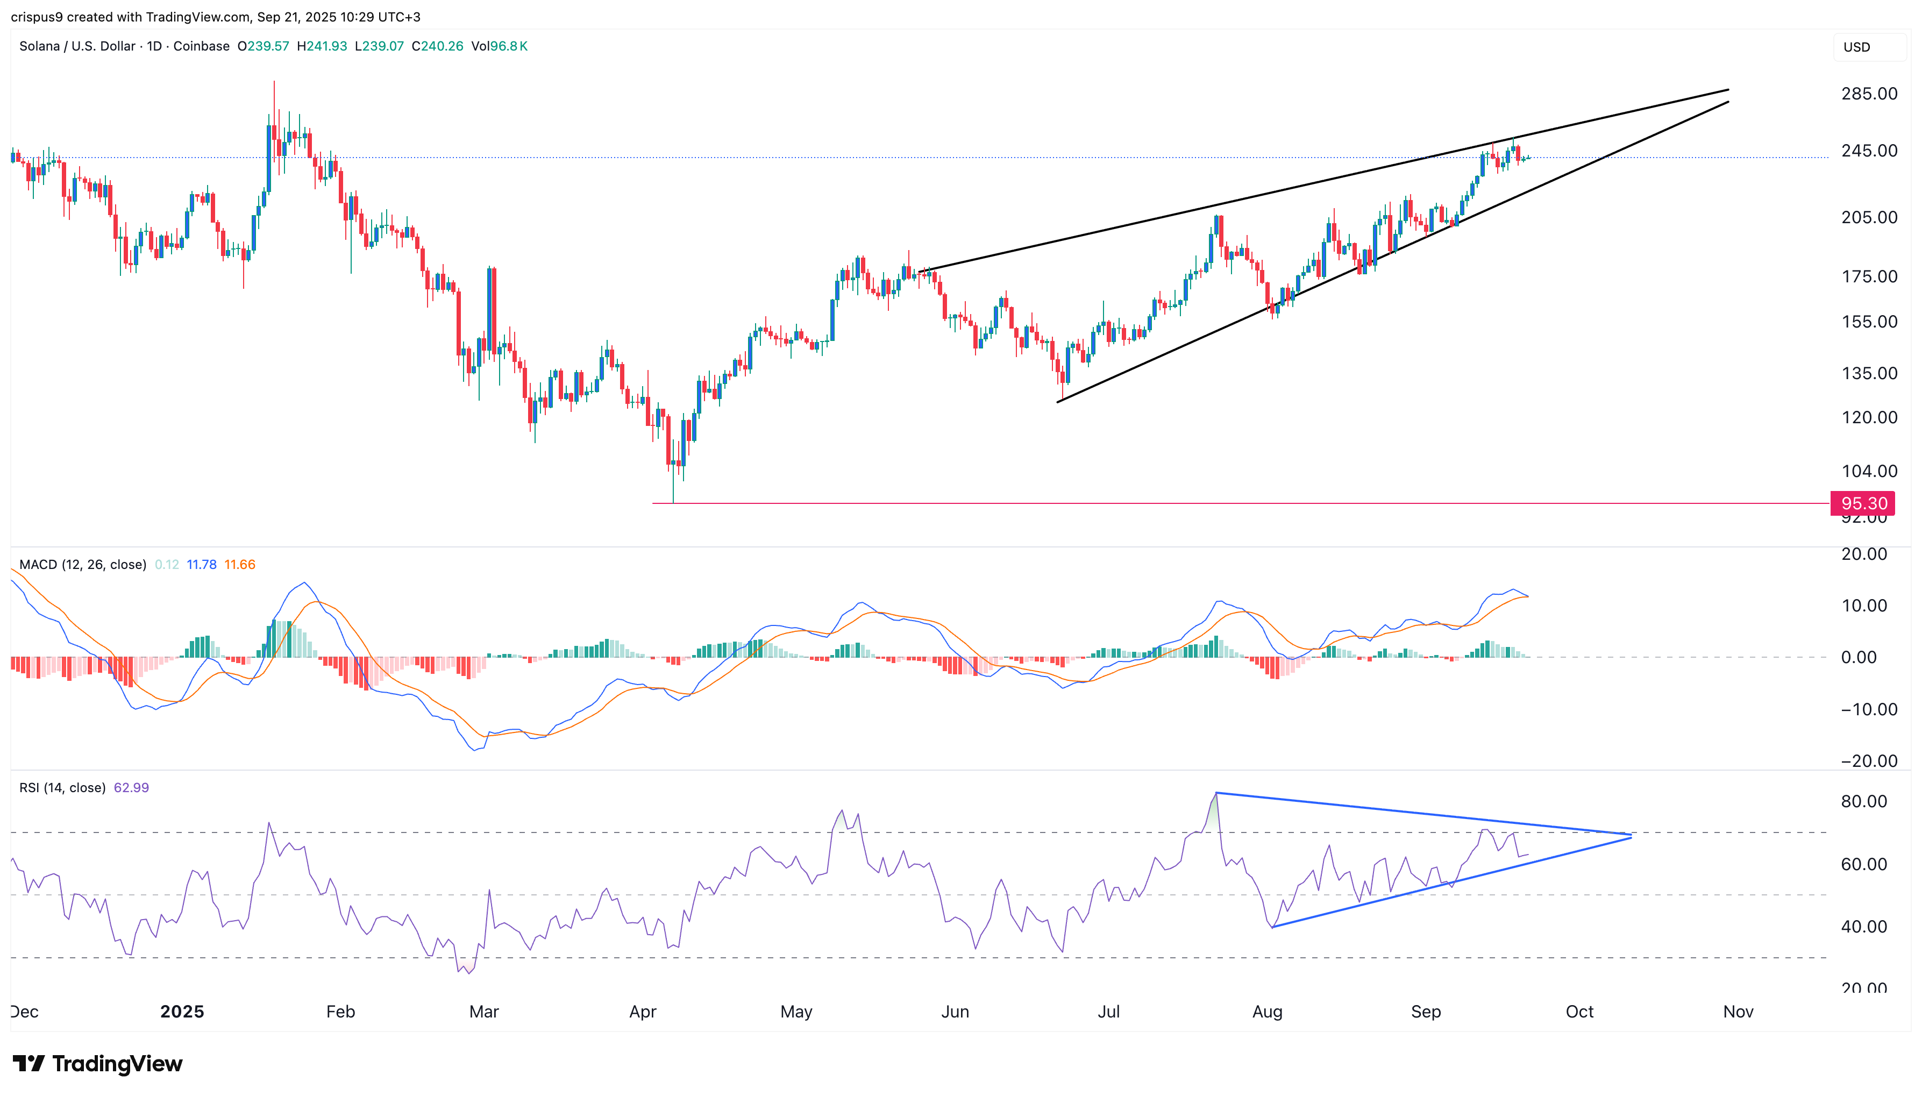Click the Oct month label on time axis
Viewport: 1922px width, 1096px height.
[x=1579, y=1012]
